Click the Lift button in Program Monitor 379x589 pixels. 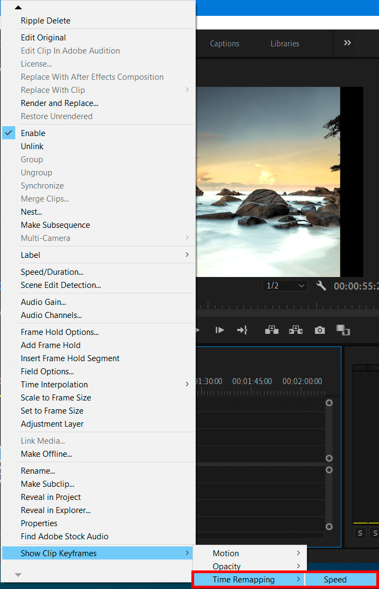coord(272,330)
